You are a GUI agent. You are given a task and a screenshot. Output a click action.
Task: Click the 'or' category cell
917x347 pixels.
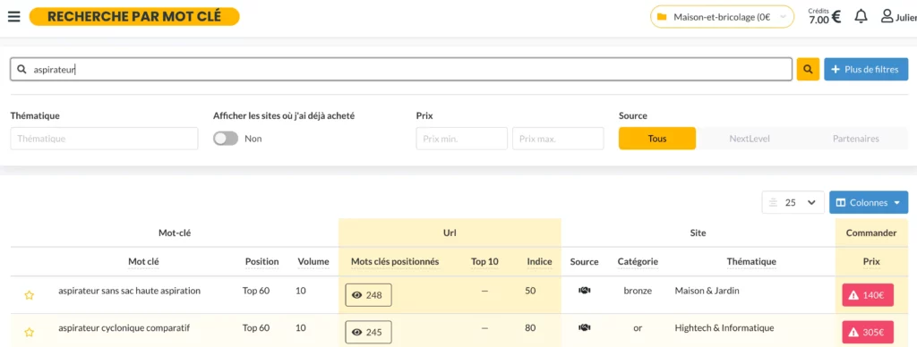638,327
